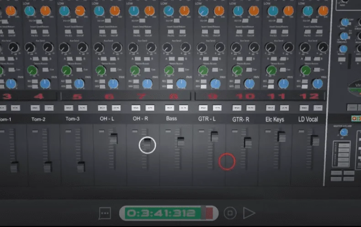The height and width of the screenshot is (227, 361).
Task: Toggle the MIX button on GTR - L channel
Action: 203,87
